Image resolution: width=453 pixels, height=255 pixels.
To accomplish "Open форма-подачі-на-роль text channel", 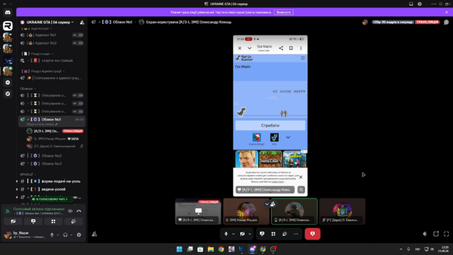I will click(52, 181).
